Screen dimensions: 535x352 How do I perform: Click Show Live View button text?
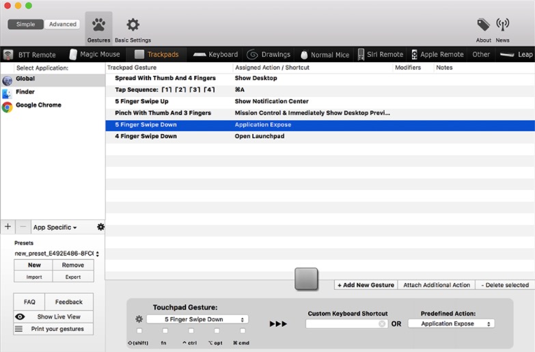click(x=59, y=317)
